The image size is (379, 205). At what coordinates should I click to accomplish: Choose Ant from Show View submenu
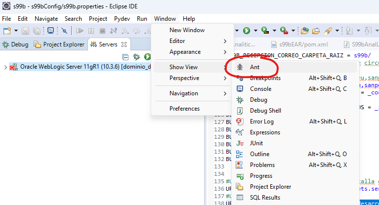[x=295, y=67]
